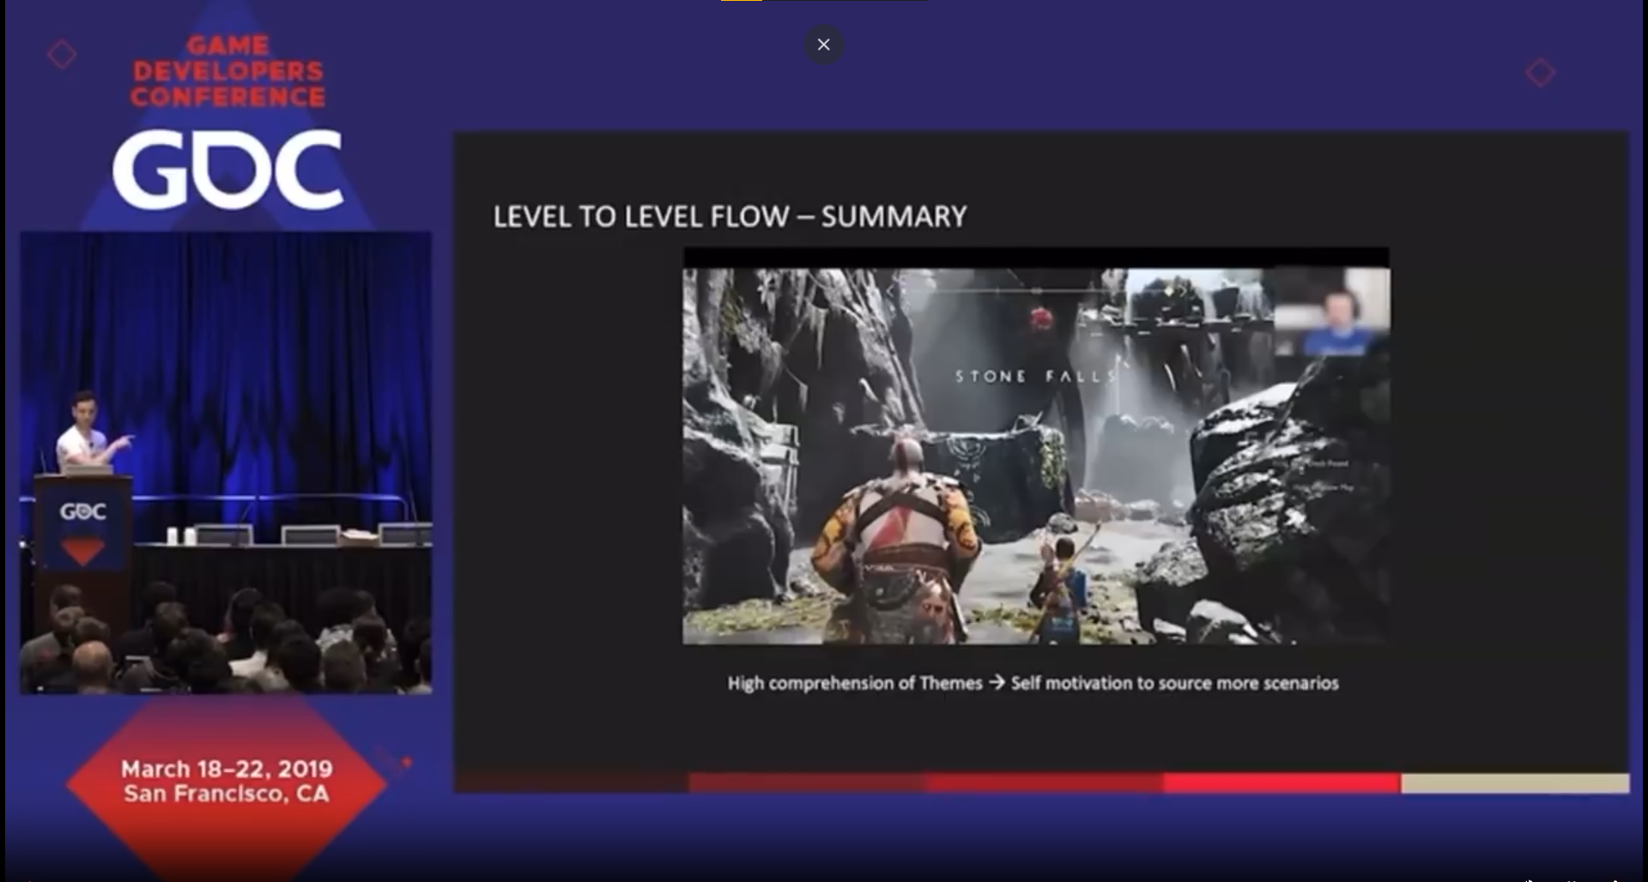Click the large white GDC logo
The image size is (1648, 882).
[x=228, y=169]
